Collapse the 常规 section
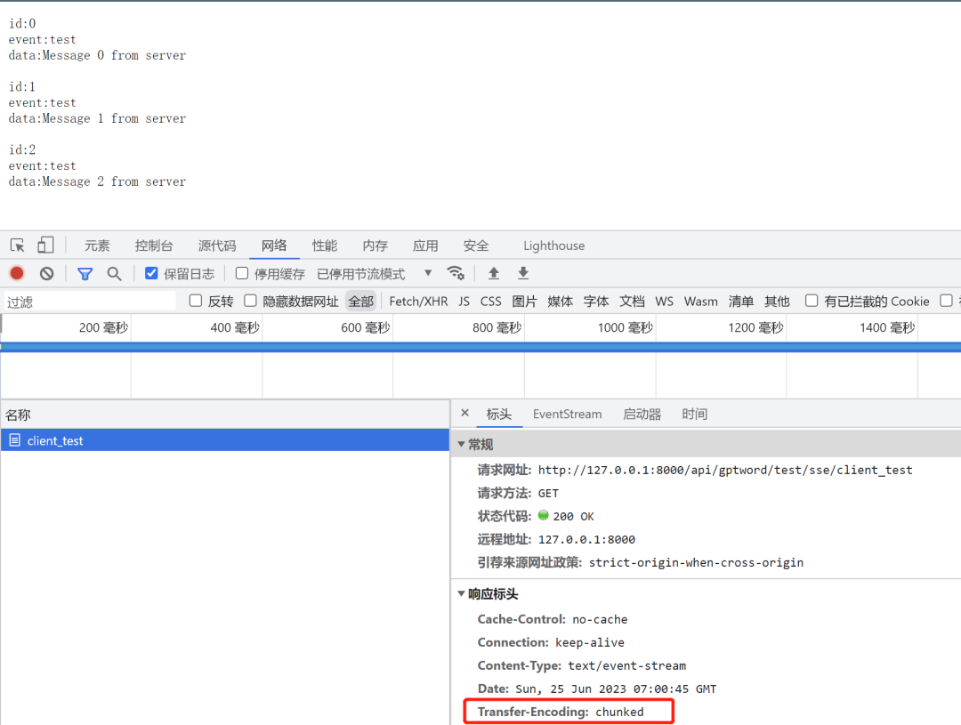The width and height of the screenshot is (961, 725). (462, 444)
